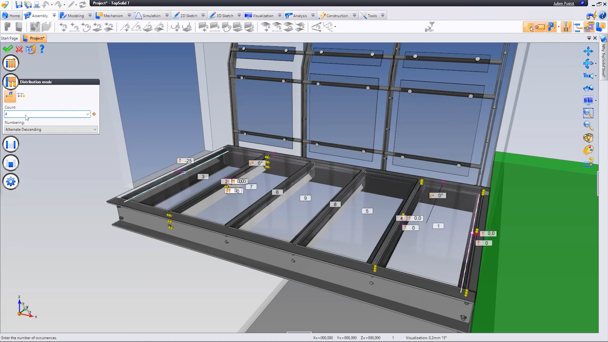The image size is (608, 342).
Task: Validate with the green checkmark
Action: coord(8,49)
